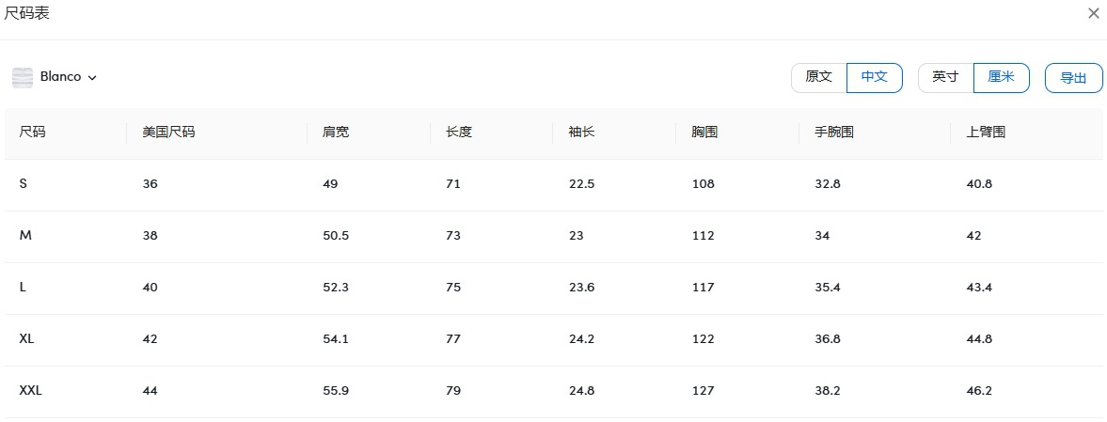Select 厘米 centimeter units

tap(1001, 77)
